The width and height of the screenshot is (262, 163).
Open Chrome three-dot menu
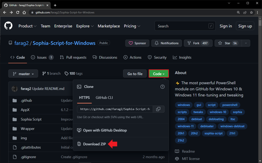[257, 13]
